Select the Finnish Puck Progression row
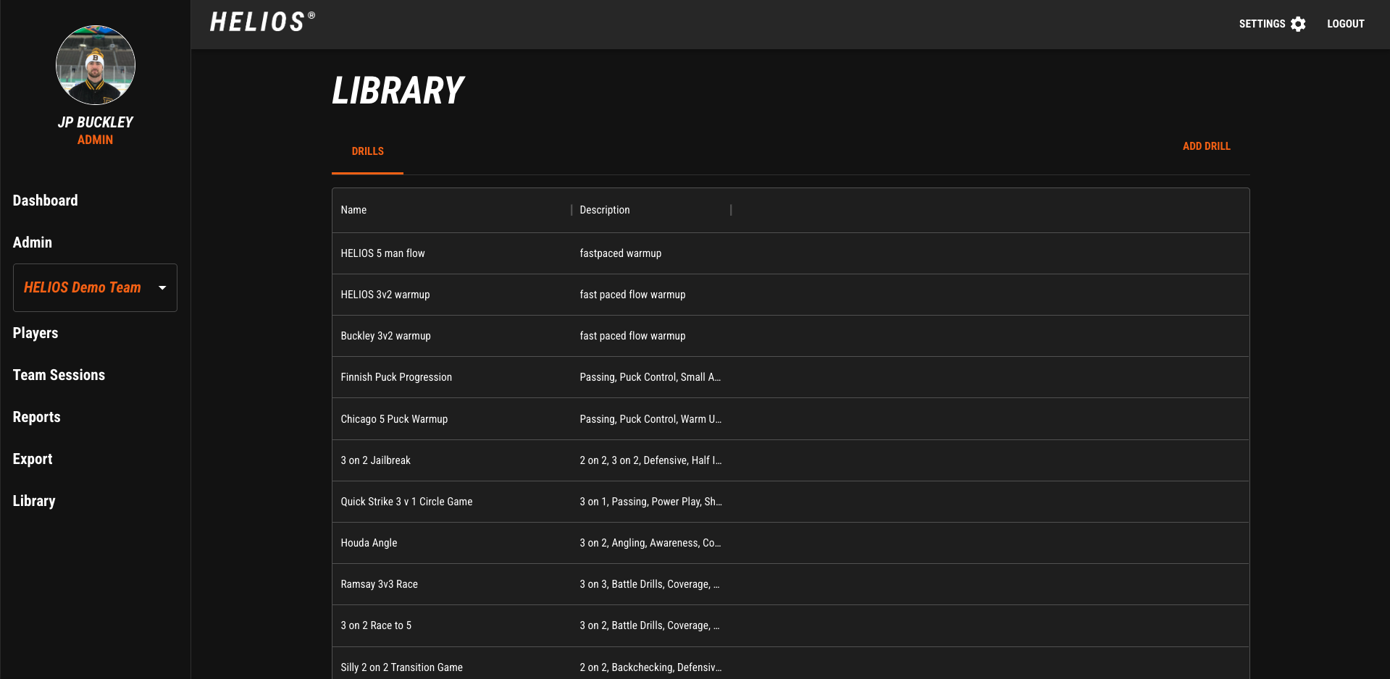This screenshot has width=1390, height=679. coord(396,377)
